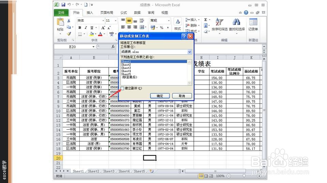Switch to Normal view icon in status bar

[x=201, y=176]
